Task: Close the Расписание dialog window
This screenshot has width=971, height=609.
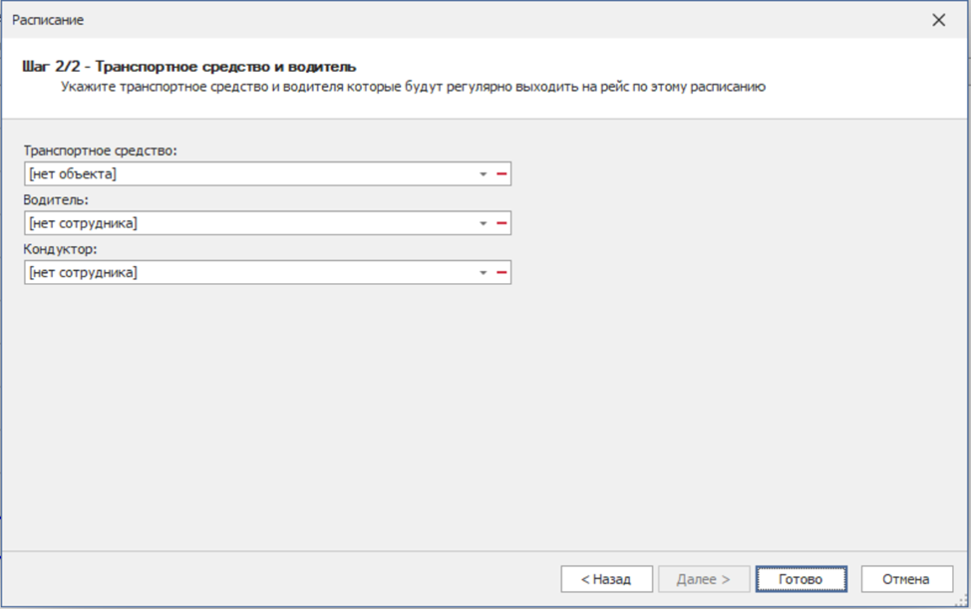Action: 938,20
